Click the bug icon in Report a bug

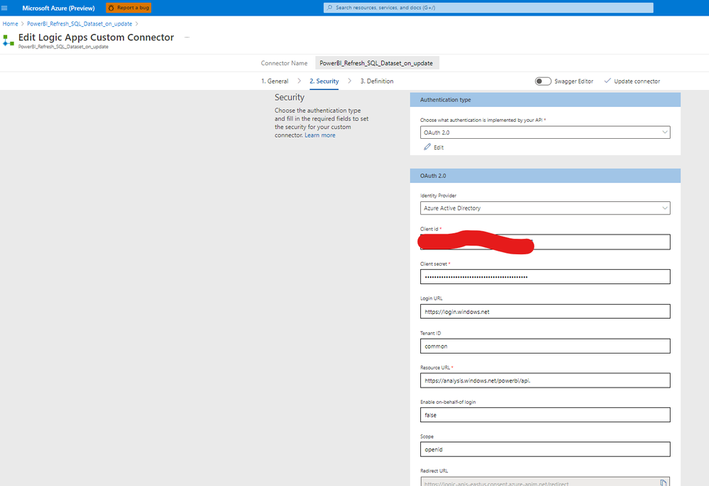(111, 8)
